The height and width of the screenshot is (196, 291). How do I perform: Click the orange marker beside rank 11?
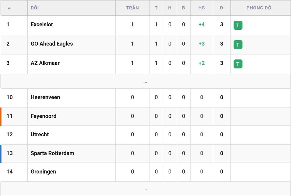1,116
